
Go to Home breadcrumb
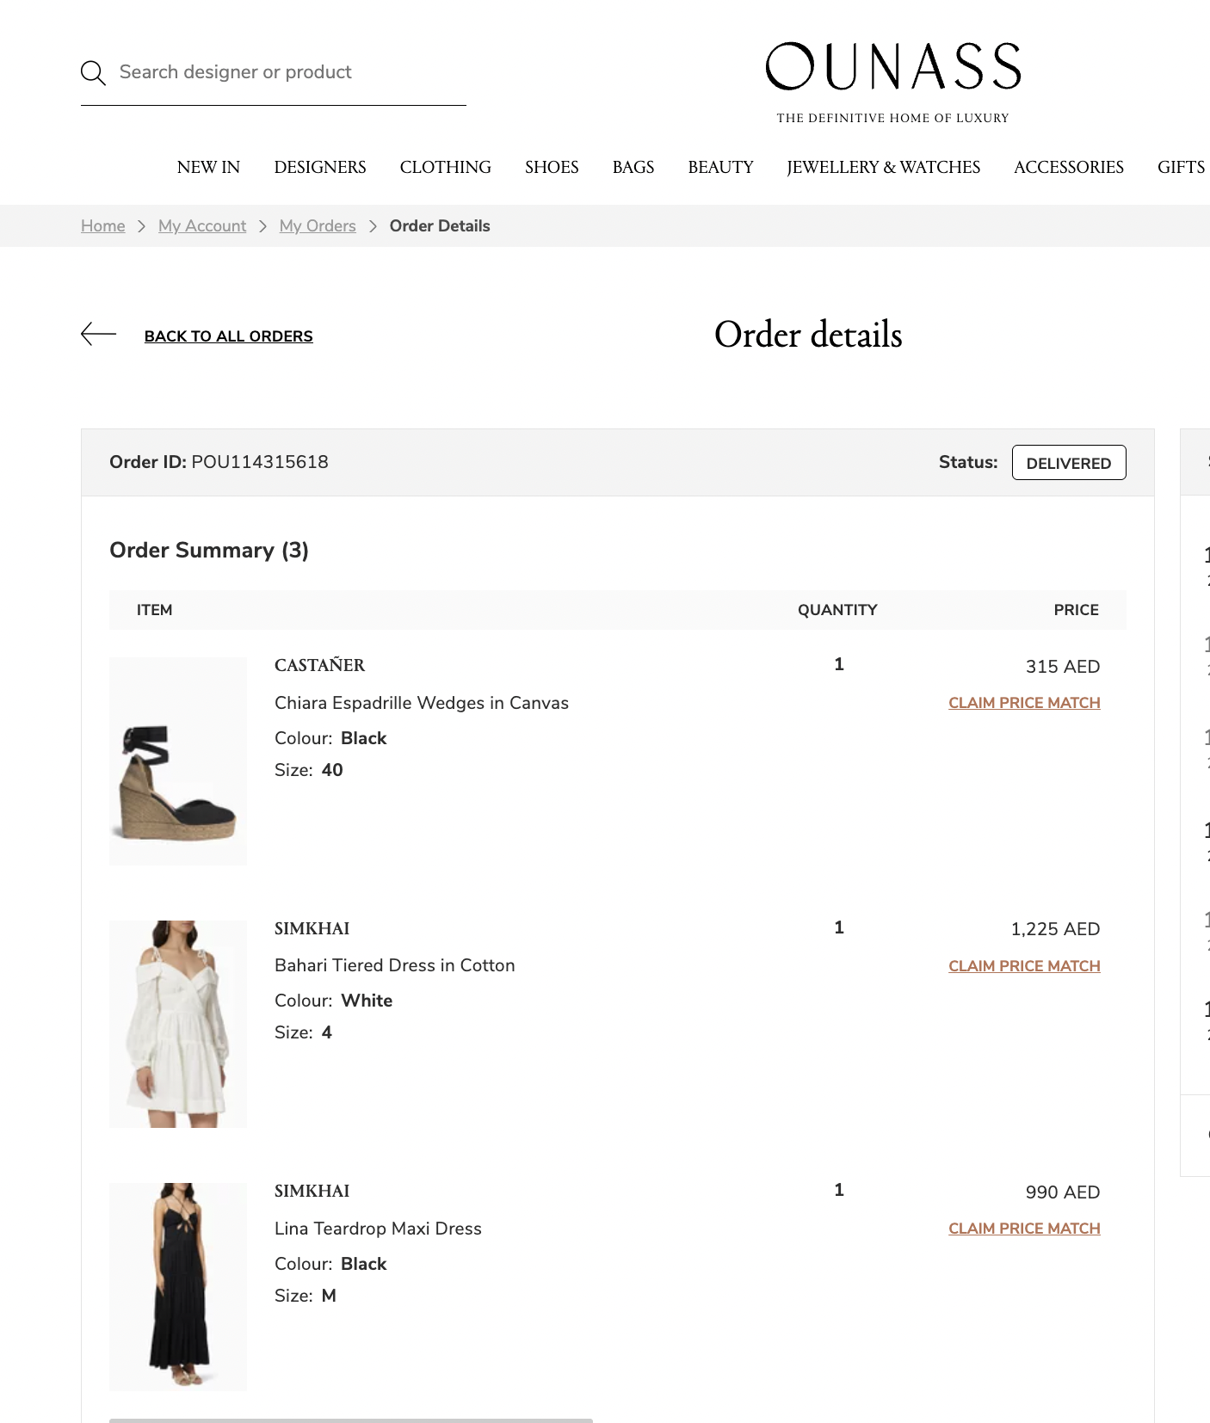click(x=102, y=226)
